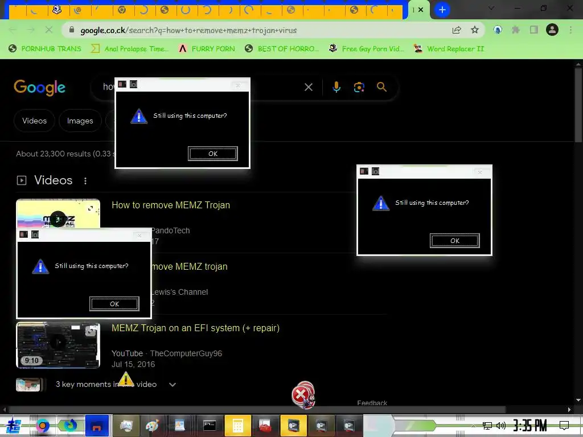Expand '3 key moments in this video'

(x=172, y=385)
